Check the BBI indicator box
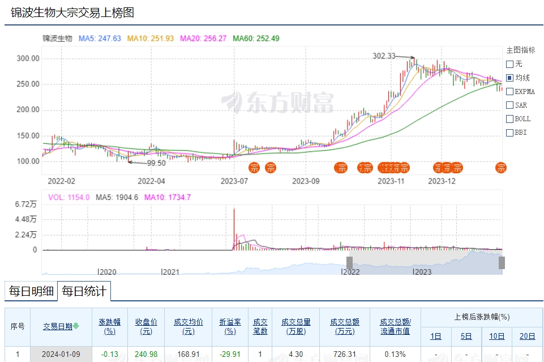The image size is (544, 362). (x=509, y=133)
